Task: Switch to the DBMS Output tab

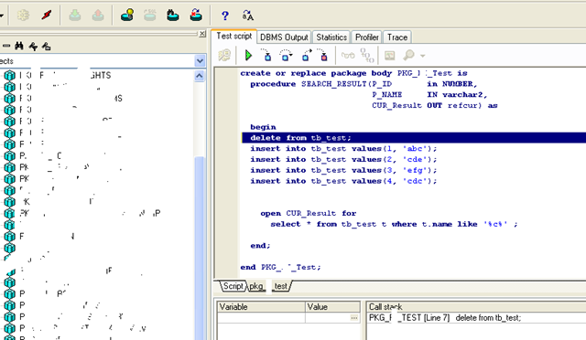Action: (284, 37)
